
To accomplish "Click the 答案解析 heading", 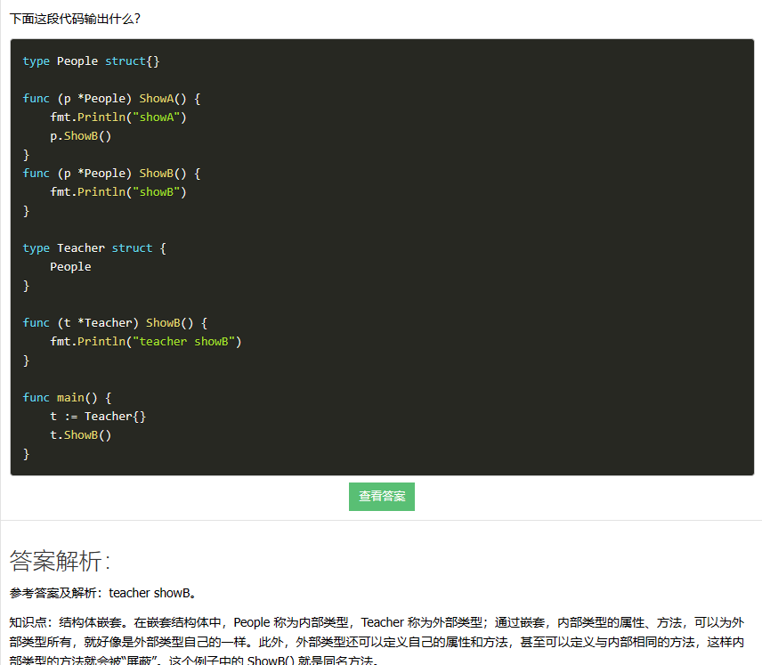I will pos(60,561).
